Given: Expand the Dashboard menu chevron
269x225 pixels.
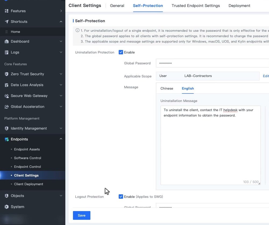Looking at the screenshot, I should 61,41.
